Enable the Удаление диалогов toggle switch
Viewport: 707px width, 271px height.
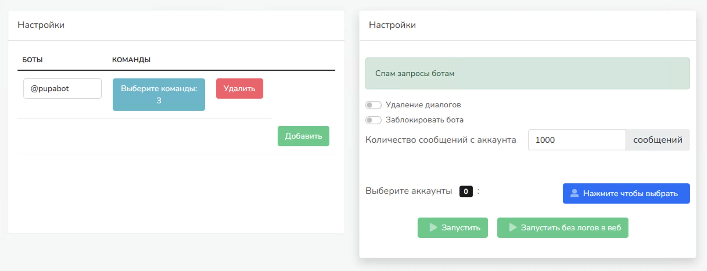(x=373, y=105)
